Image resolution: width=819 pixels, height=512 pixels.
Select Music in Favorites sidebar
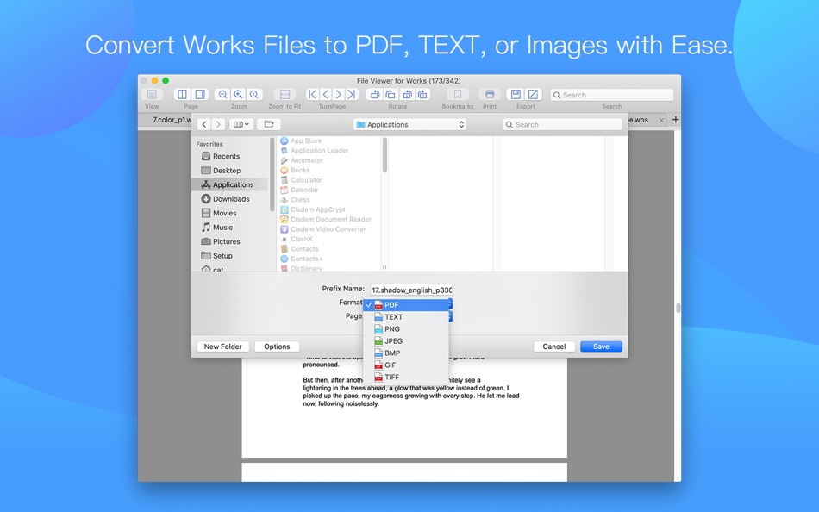pos(222,228)
